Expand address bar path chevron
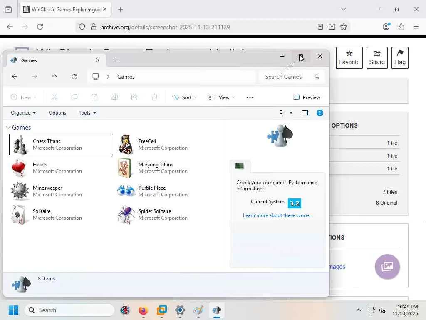Viewport: 426px width, 320px height. 108,77
